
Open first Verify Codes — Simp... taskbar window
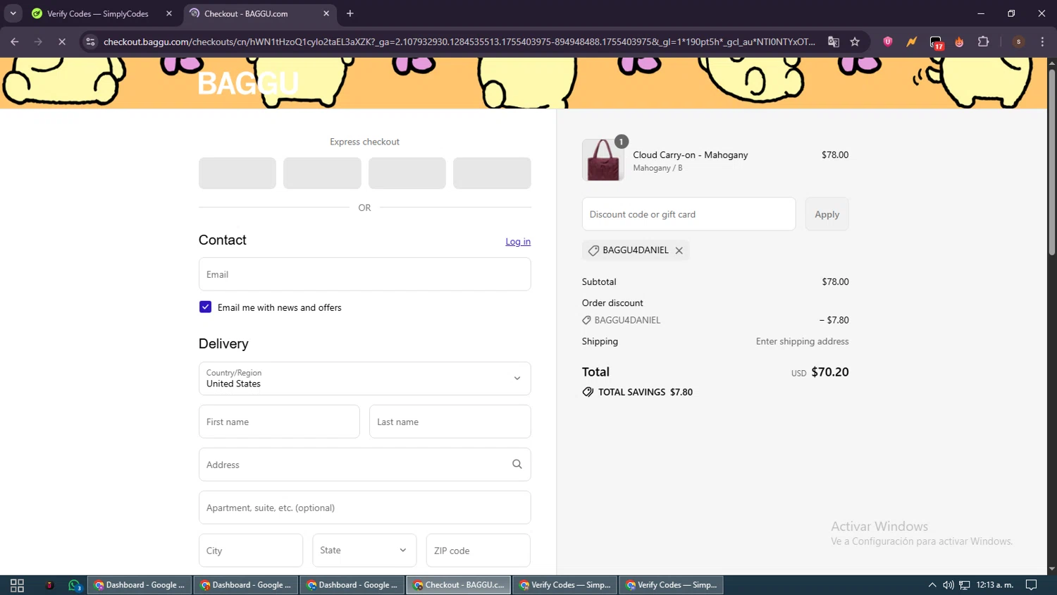(x=565, y=585)
